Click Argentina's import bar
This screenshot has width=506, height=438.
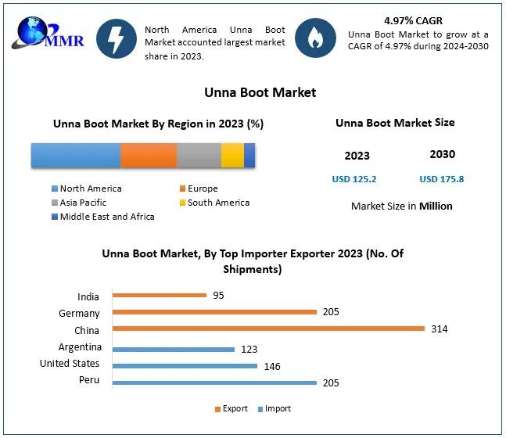tap(174, 350)
